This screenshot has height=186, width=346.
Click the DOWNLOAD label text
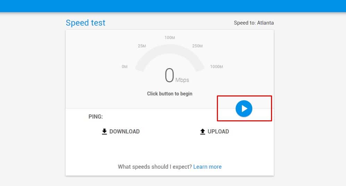[x=124, y=131]
